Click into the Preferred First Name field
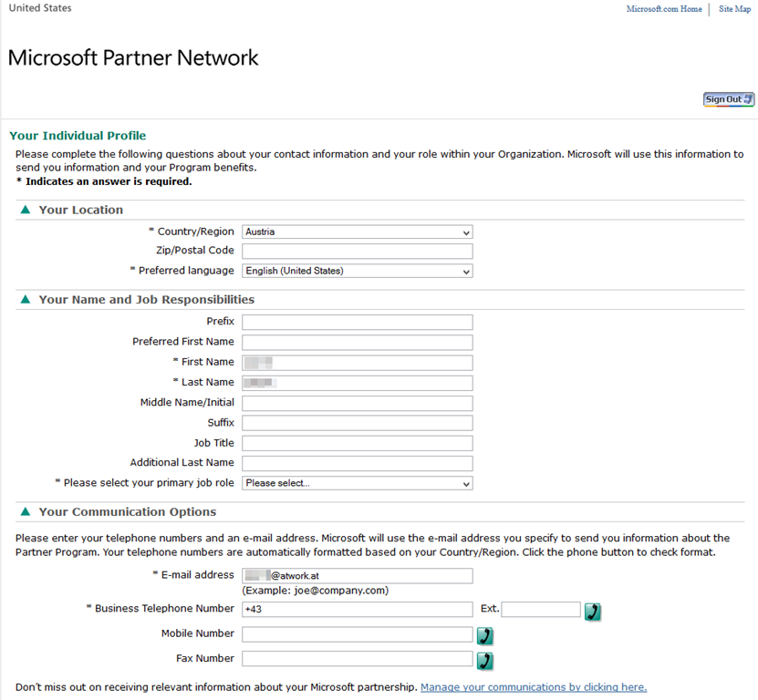The image size is (758, 700). pyautogui.click(x=358, y=343)
